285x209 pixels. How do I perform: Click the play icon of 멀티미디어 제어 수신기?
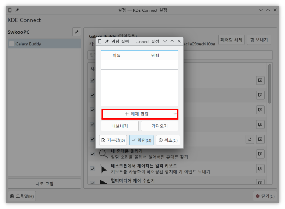[103, 182]
